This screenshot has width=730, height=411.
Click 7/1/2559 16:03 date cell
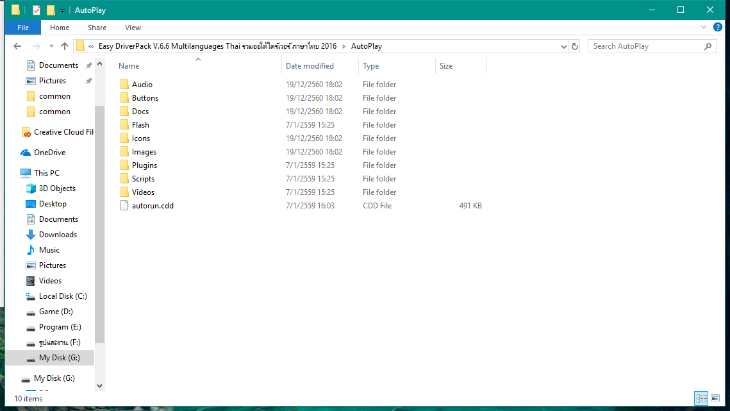[310, 205]
